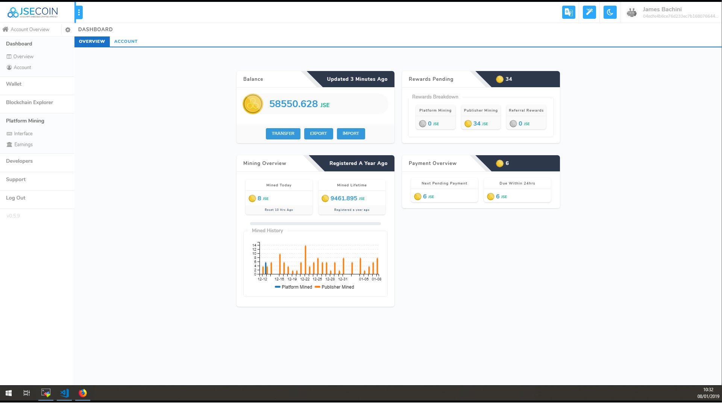Screen dimensions: 722x404
Task: Launch Firefox from the taskbar
Action: click(x=83, y=393)
